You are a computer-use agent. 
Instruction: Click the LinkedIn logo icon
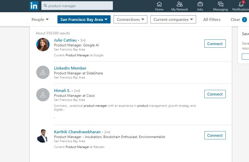[34, 6]
